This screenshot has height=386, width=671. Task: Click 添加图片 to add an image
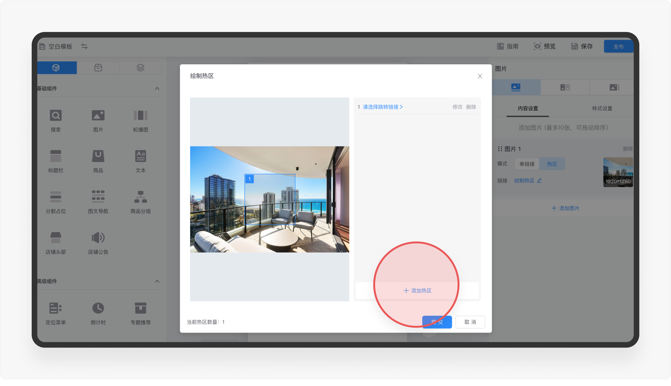(x=565, y=208)
